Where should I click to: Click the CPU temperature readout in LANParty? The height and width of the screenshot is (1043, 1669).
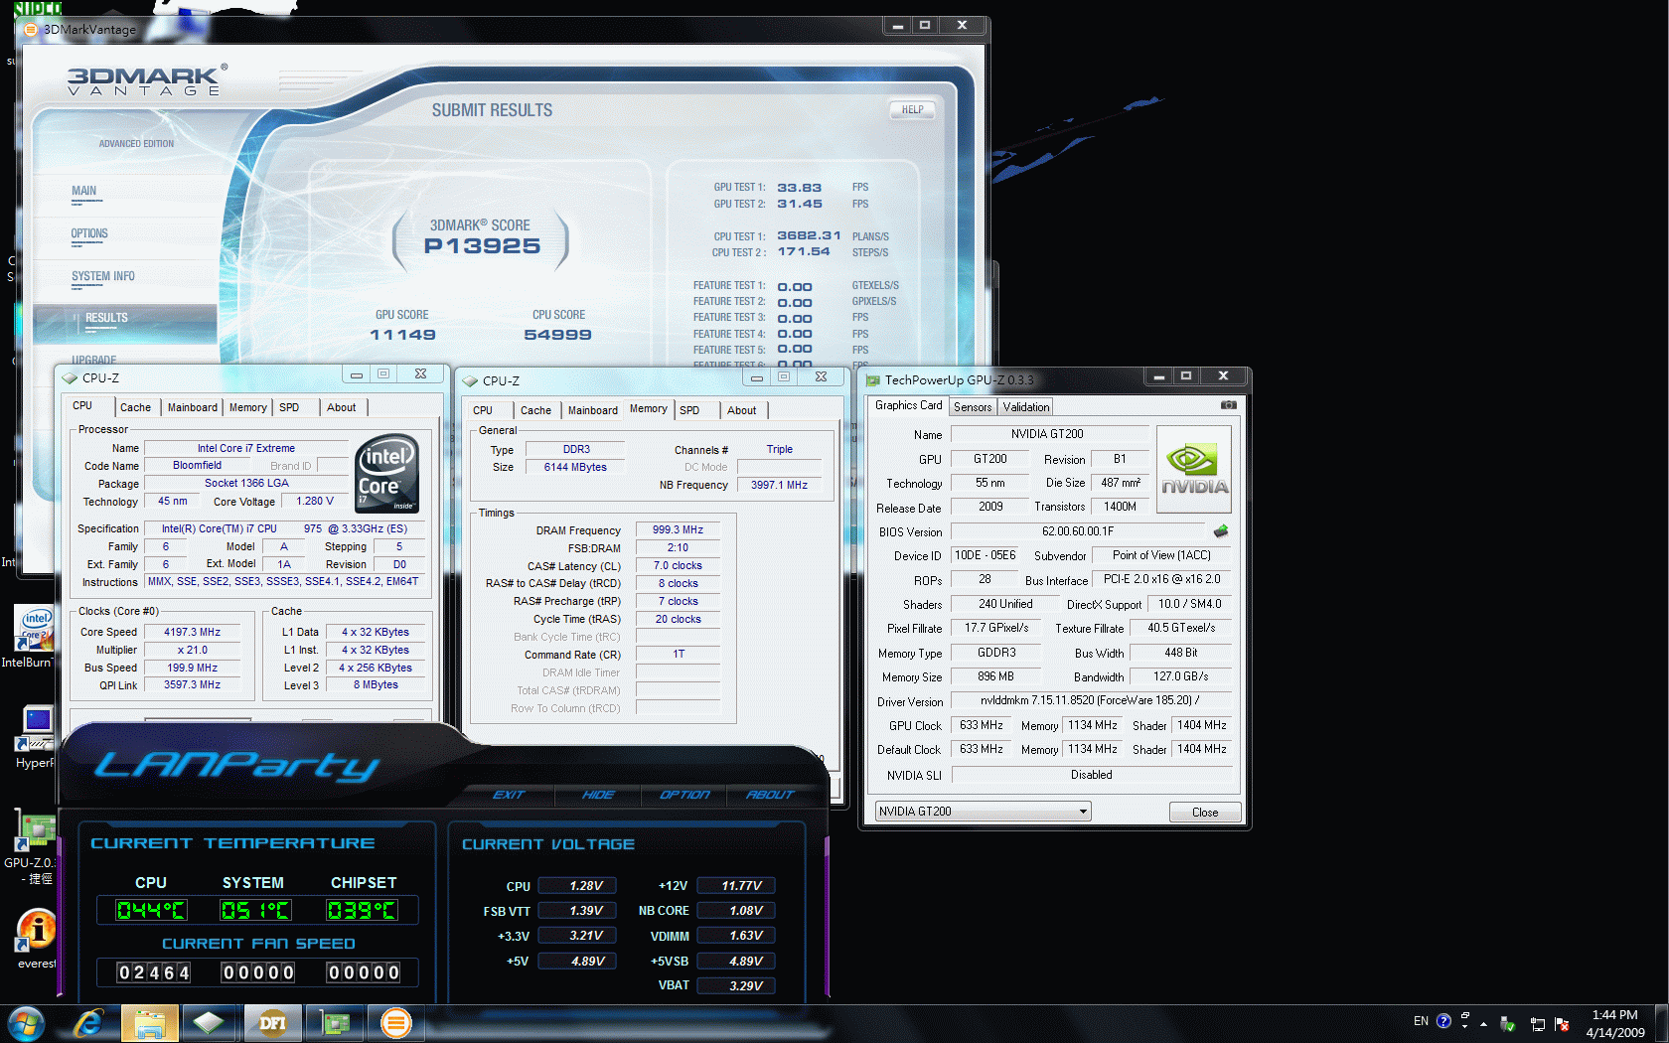pos(151,910)
